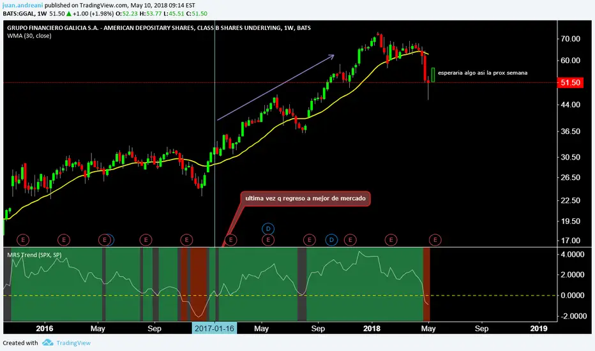Click the red 51.50 current price label
595x351 pixels.
coord(569,82)
